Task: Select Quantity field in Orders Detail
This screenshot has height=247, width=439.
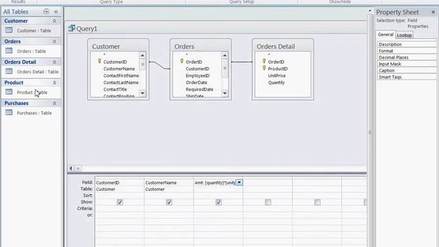Action: point(276,82)
